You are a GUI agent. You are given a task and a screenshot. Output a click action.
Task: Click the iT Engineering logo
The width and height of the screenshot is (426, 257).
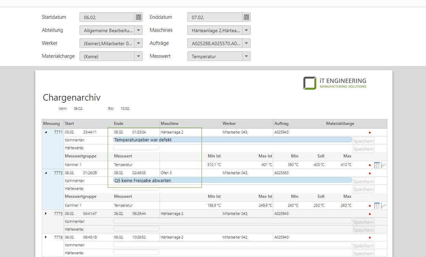[335, 83]
